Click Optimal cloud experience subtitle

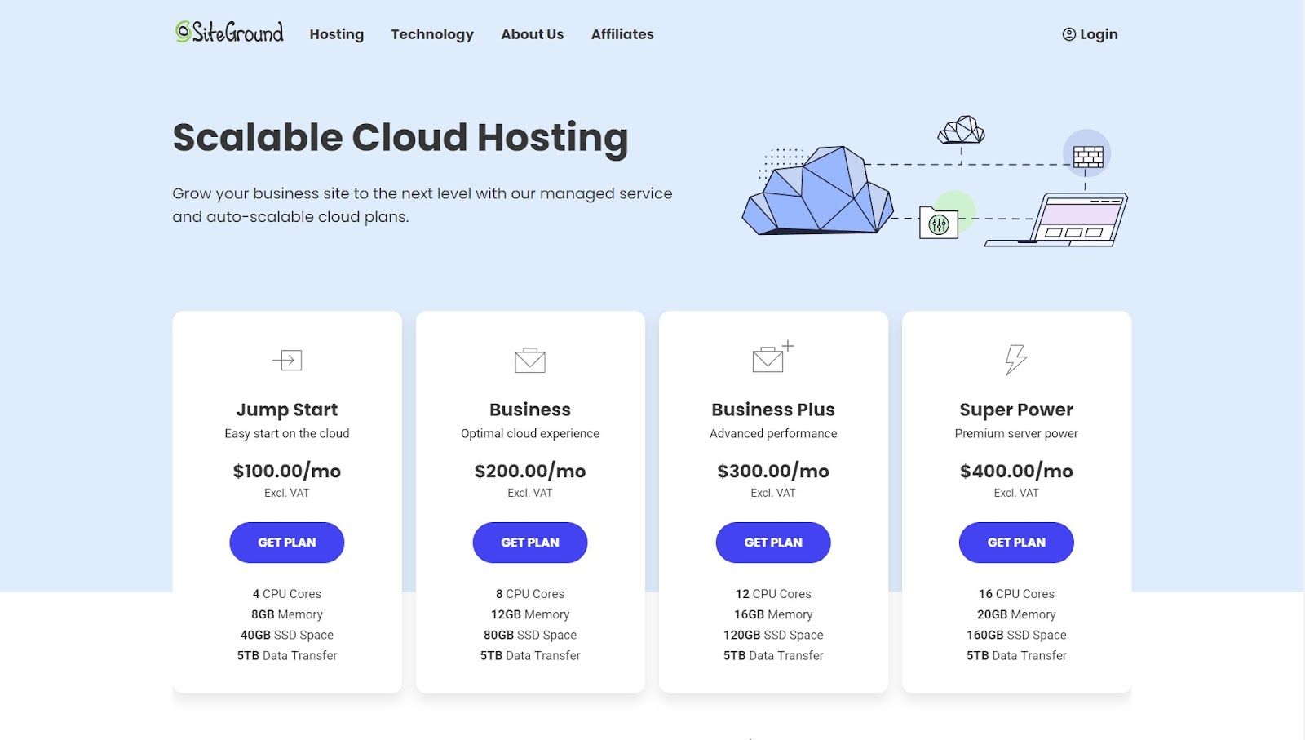(x=530, y=433)
